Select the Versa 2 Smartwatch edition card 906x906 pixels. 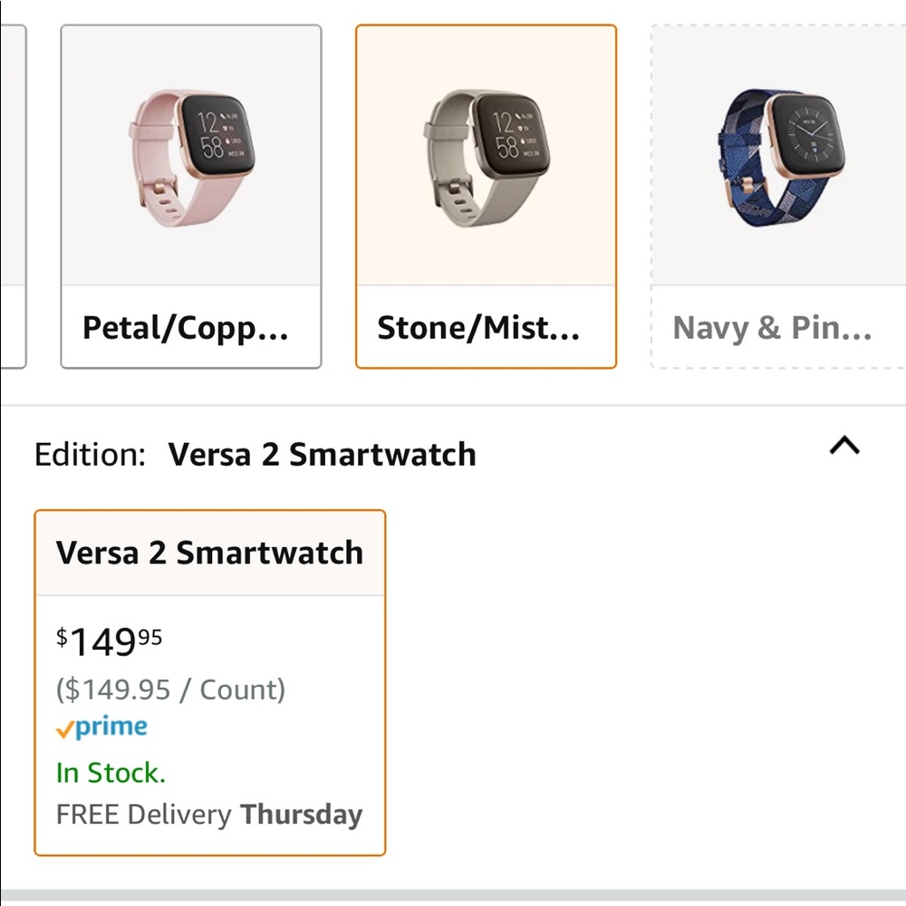(210, 679)
